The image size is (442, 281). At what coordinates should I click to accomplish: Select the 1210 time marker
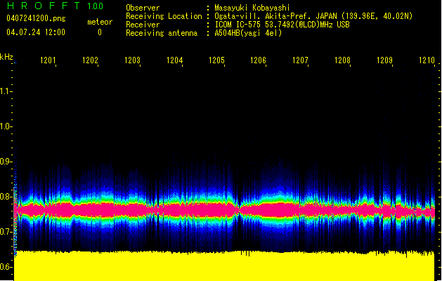[427, 61]
